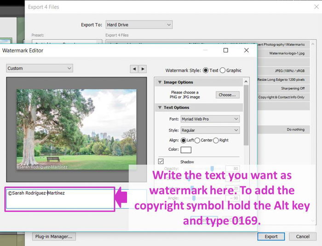Screen dimensions: 322x246
Task: Open the text Color swatch
Action: pos(186,149)
